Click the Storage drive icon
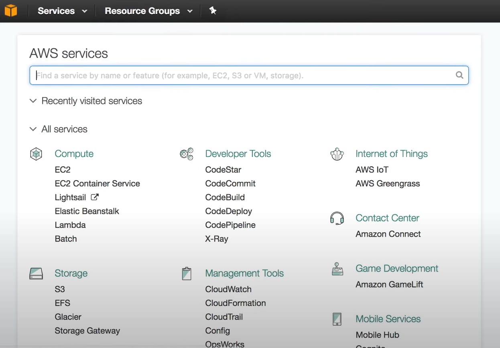The height and width of the screenshot is (348, 500). [36, 274]
